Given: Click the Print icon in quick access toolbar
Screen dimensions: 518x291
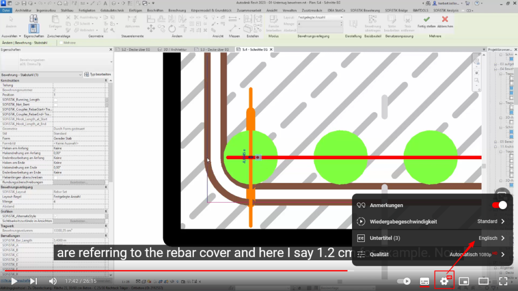Looking at the screenshot, I should pyautogui.click(x=59, y=3).
